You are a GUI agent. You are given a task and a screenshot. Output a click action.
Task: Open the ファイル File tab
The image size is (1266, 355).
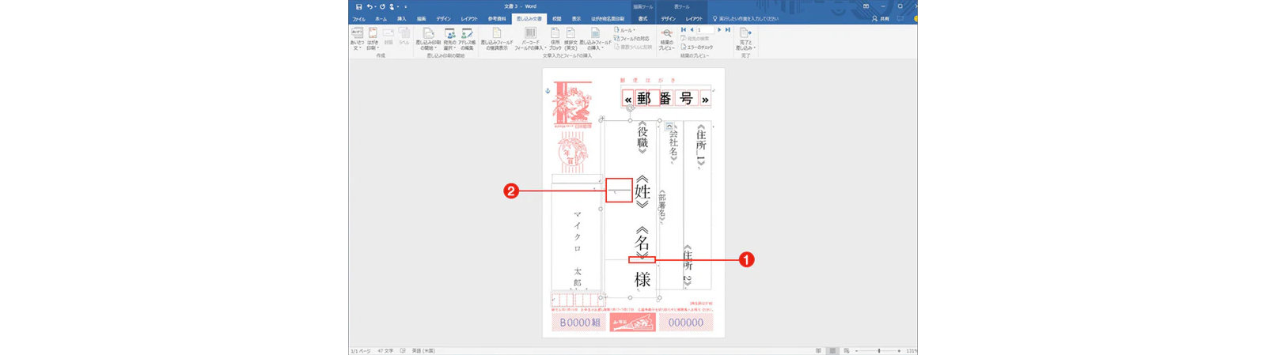coord(358,18)
